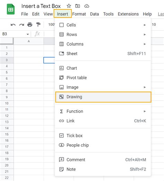
Task: Insert a Chart
Action: (103, 68)
